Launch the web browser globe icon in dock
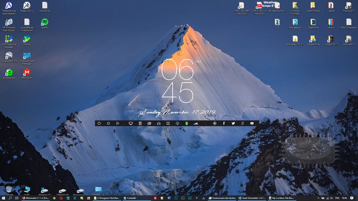Screen dimensions: 358x201 (x=215, y=123)
